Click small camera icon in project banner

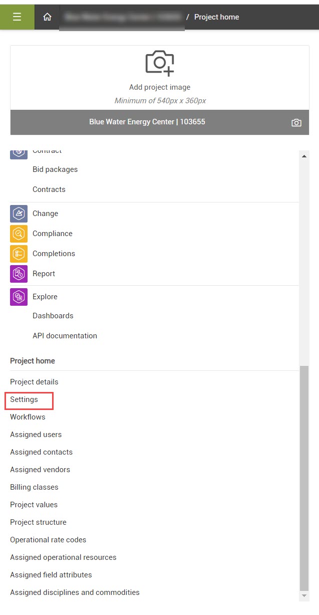click(296, 122)
